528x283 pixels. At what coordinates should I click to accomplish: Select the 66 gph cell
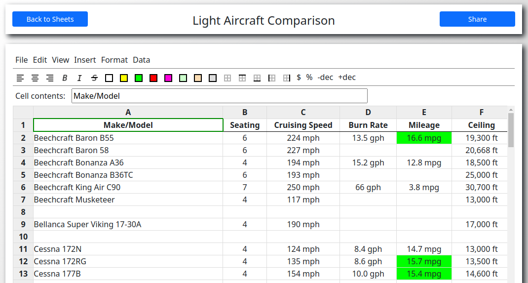click(x=368, y=187)
